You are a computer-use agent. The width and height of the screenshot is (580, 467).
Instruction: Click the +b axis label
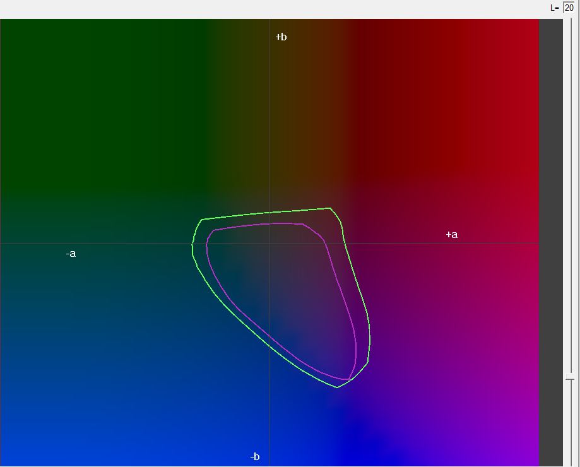(281, 37)
